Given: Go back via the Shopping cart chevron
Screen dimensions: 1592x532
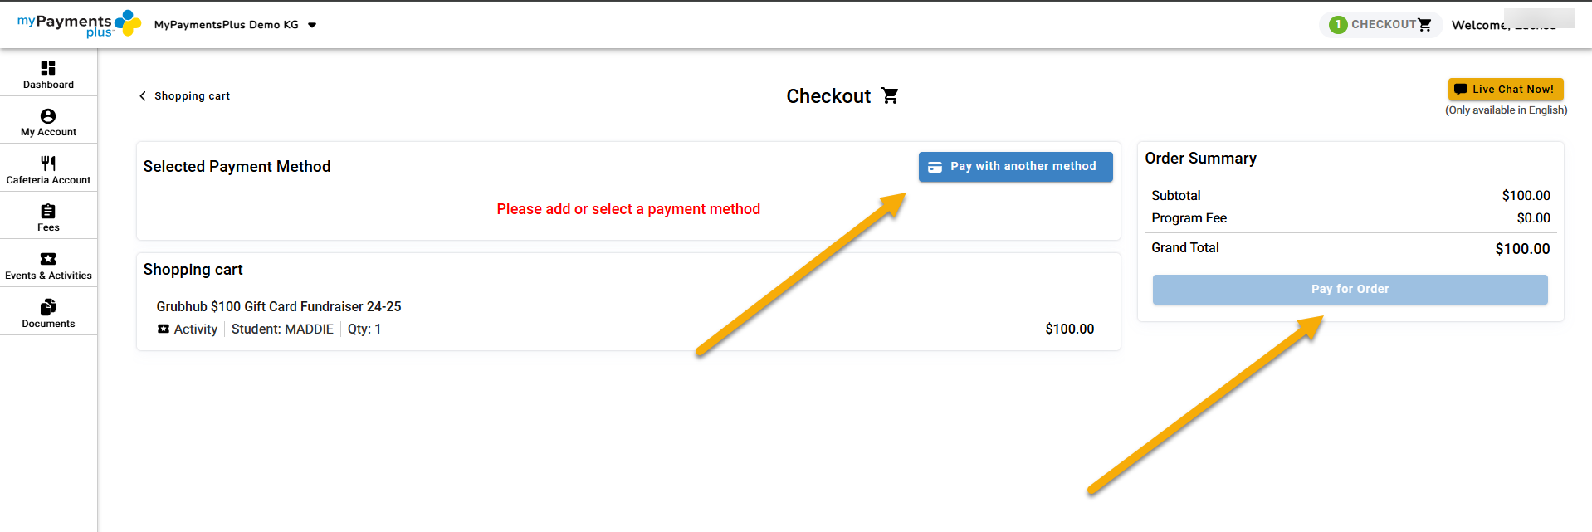Looking at the screenshot, I should [143, 96].
